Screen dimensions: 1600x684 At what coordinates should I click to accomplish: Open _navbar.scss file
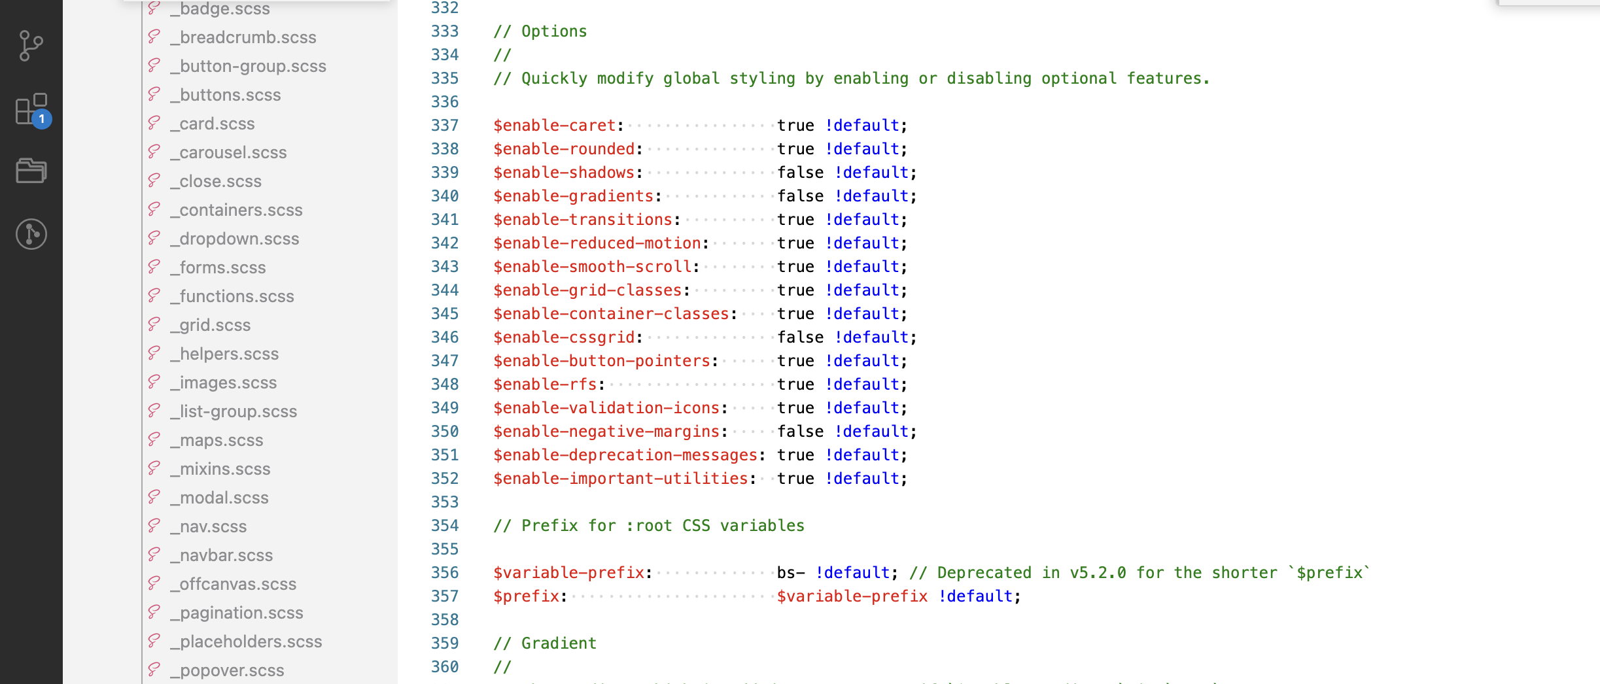point(221,555)
